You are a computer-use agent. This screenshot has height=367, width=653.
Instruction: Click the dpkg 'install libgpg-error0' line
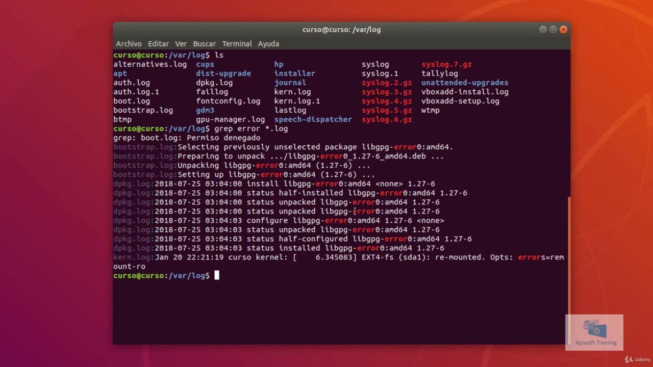[274, 183]
